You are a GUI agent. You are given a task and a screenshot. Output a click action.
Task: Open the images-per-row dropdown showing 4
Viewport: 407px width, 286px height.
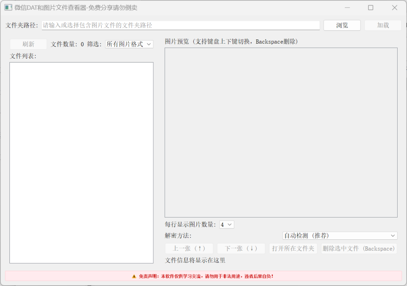pyautogui.click(x=226, y=224)
